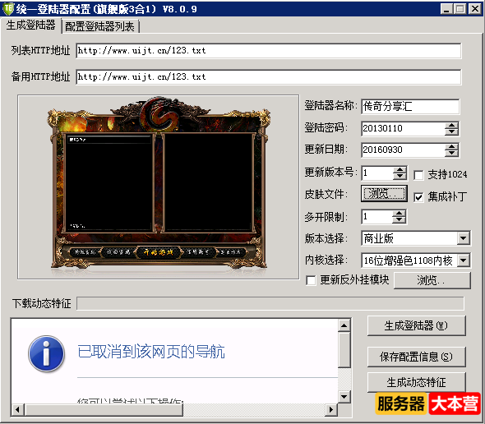This screenshot has width=485, height=424.
Task: Click the blue info icon in browser pane
Action: 46,354
